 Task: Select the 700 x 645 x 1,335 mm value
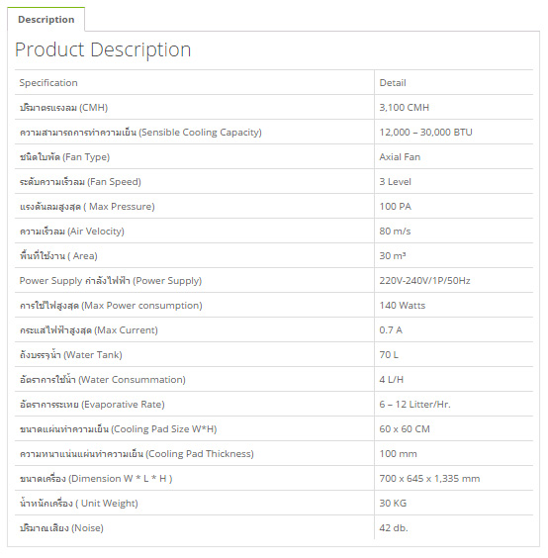click(429, 478)
